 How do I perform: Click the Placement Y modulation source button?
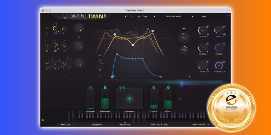click(124, 87)
